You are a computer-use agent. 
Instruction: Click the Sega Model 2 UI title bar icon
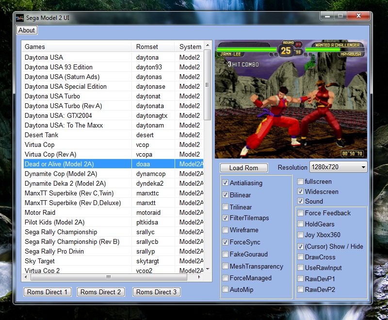tap(20, 18)
